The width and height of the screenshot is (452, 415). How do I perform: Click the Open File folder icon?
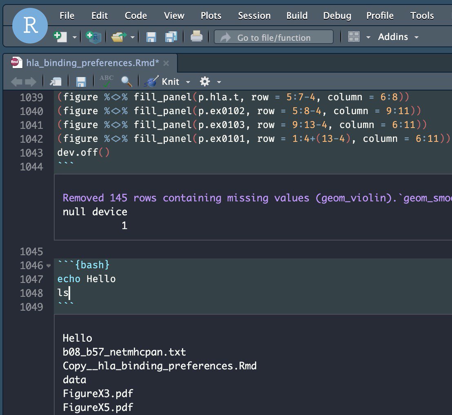(x=119, y=37)
